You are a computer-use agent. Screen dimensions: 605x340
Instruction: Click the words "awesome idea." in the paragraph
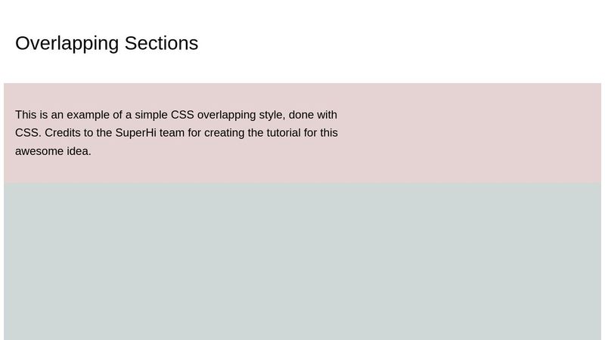coord(53,151)
